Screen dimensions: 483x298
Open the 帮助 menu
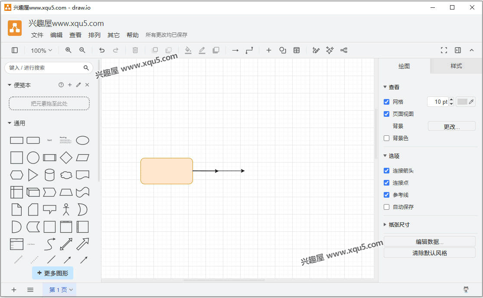pyautogui.click(x=133, y=35)
